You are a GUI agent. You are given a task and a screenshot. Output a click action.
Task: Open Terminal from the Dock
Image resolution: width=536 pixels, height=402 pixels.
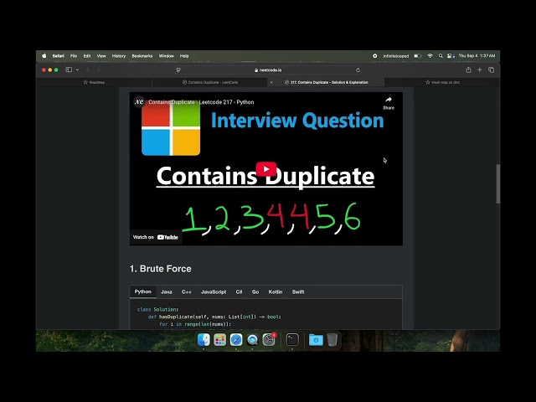click(292, 340)
